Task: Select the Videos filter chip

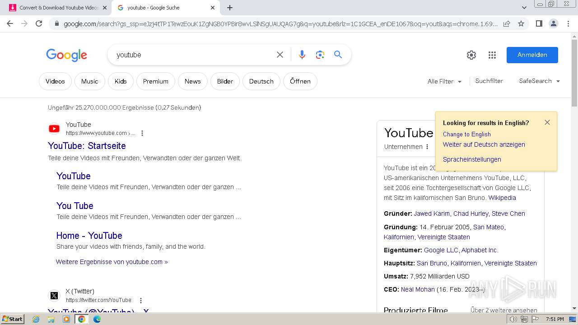Action: tap(55, 81)
